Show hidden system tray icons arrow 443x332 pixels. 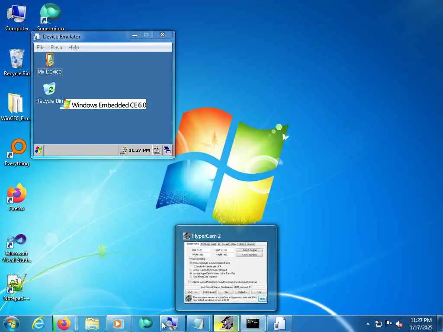(368, 324)
